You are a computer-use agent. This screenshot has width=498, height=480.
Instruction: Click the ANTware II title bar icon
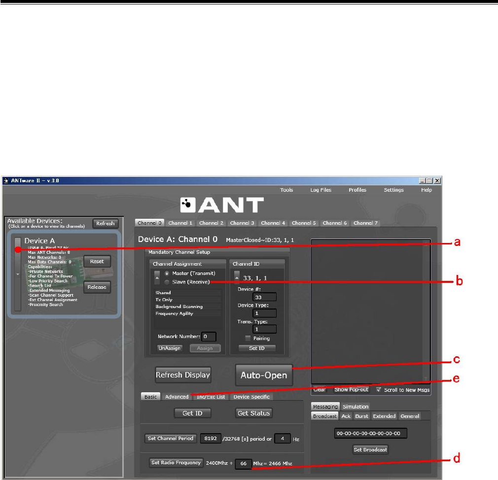coord(6,181)
